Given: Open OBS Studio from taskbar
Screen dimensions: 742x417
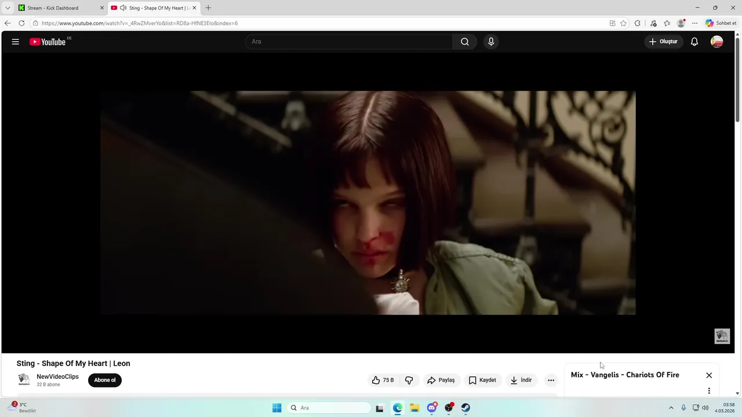Looking at the screenshot, I should point(449,408).
